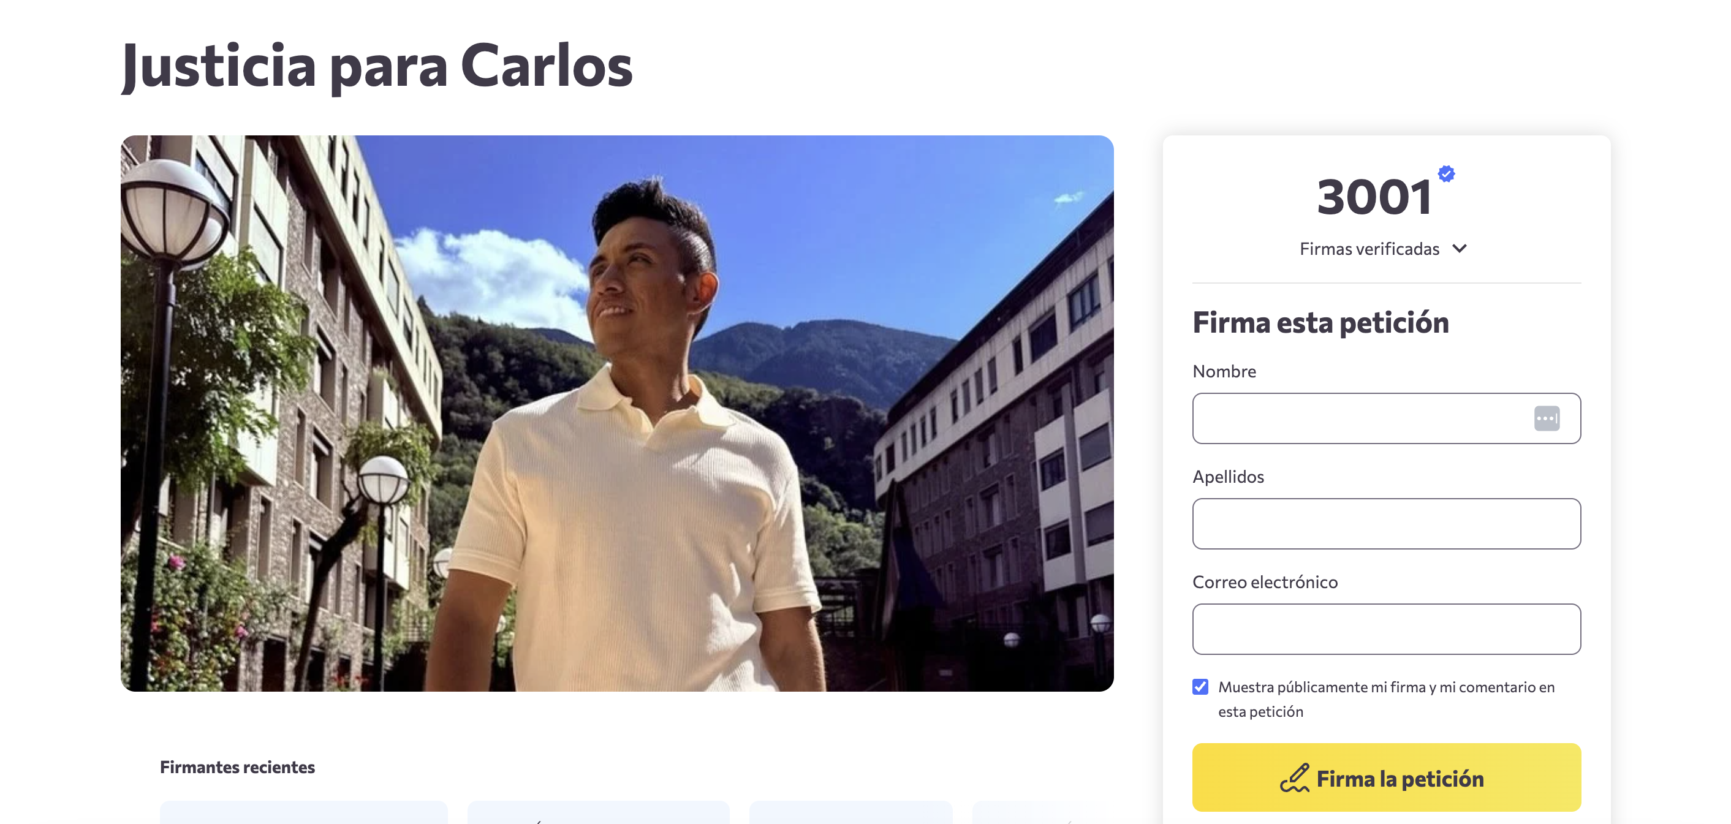The width and height of the screenshot is (1731, 824).
Task: Click the Justicia para Carlos title
Action: [x=376, y=66]
